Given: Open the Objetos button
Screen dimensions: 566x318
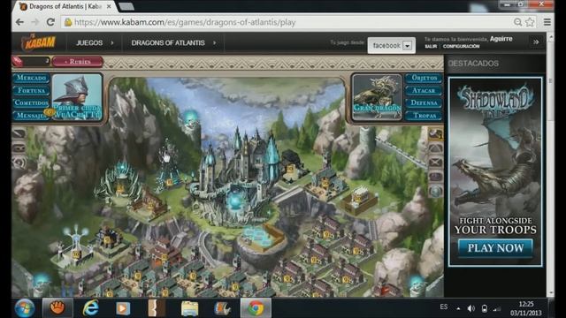Looking at the screenshot, I should pos(424,78).
